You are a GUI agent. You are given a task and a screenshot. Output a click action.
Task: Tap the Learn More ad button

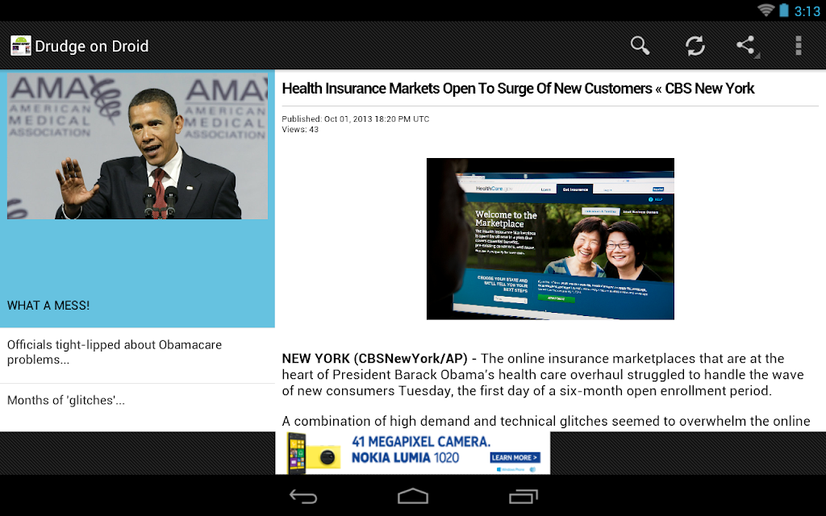point(515,458)
